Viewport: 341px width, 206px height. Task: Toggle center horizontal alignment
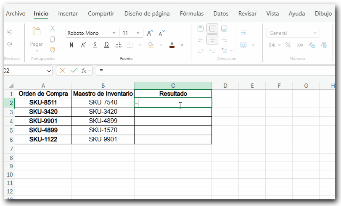(212, 39)
